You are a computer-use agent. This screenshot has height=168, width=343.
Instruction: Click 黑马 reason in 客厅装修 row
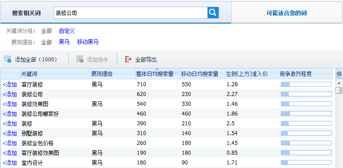pyautogui.click(x=97, y=84)
